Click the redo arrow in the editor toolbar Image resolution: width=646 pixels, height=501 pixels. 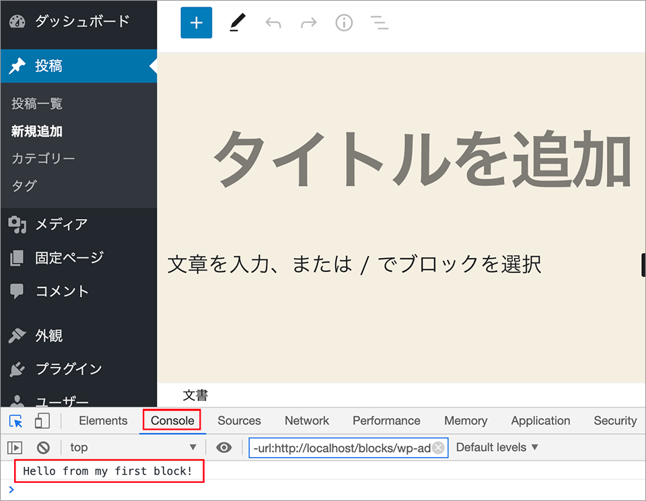click(309, 23)
